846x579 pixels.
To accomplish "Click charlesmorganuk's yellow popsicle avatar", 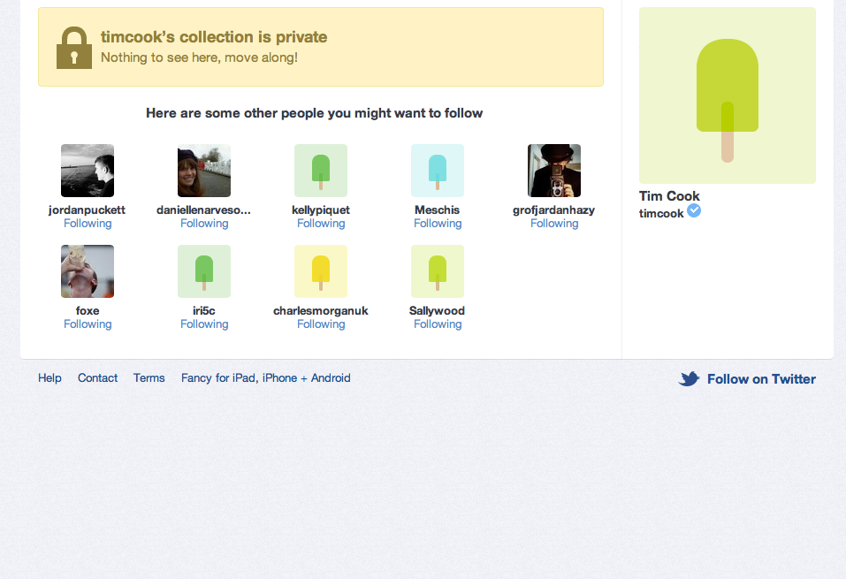I will [x=321, y=271].
